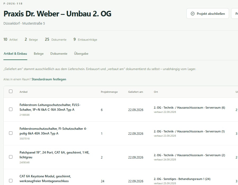Click the verbaut 23.09.2026 date text
Screen dimensions: 238x185
pos(165,136)
